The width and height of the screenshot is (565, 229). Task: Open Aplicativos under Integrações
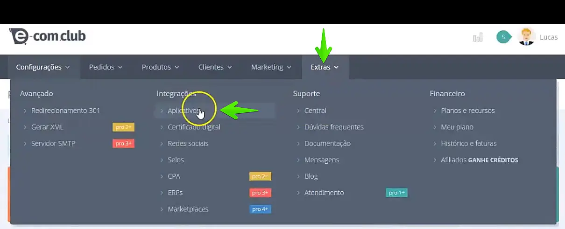coord(184,111)
